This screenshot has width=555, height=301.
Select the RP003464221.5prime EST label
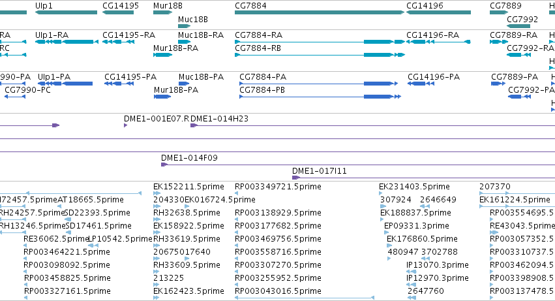[x=67, y=253]
